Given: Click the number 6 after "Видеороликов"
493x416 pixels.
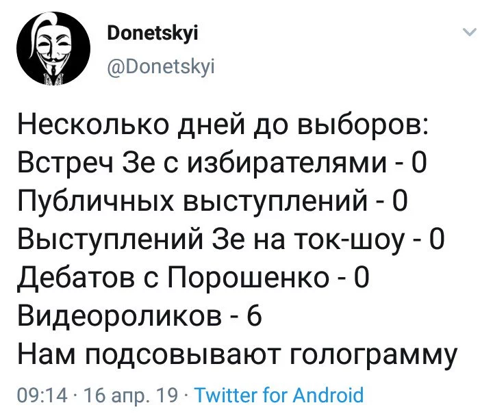Looking at the screenshot, I should click(x=249, y=317).
